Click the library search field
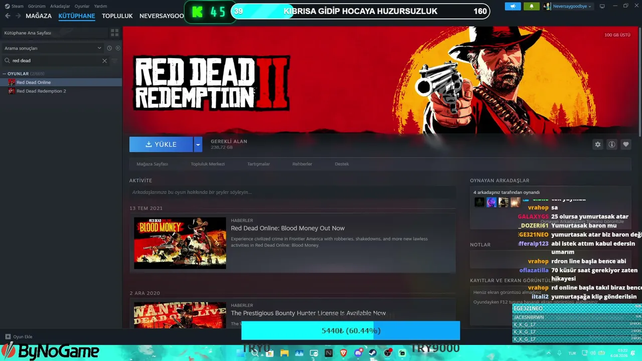This screenshot has height=361, width=642. tap(55, 61)
